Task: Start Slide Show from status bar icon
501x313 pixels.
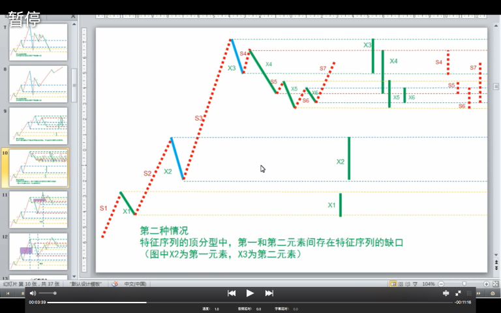Action: click(x=414, y=284)
